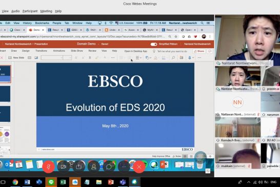The width and height of the screenshot is (280, 187).
Task: Switch to the Animations ribbon tab
Action: [x=59, y=51]
